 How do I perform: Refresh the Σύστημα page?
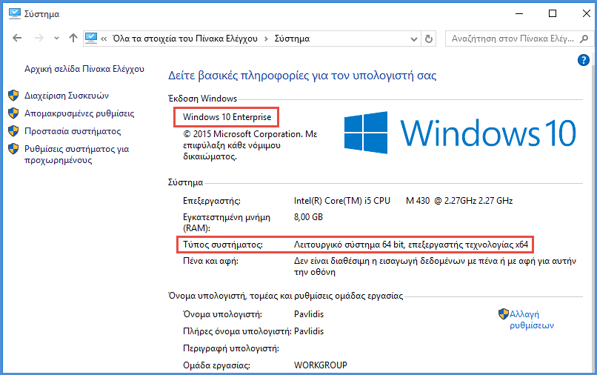coord(429,39)
